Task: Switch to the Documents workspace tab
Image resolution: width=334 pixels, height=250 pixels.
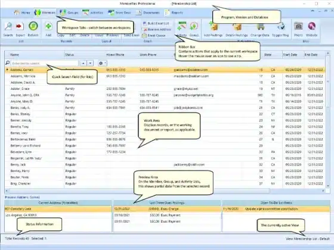Action: 148,12
